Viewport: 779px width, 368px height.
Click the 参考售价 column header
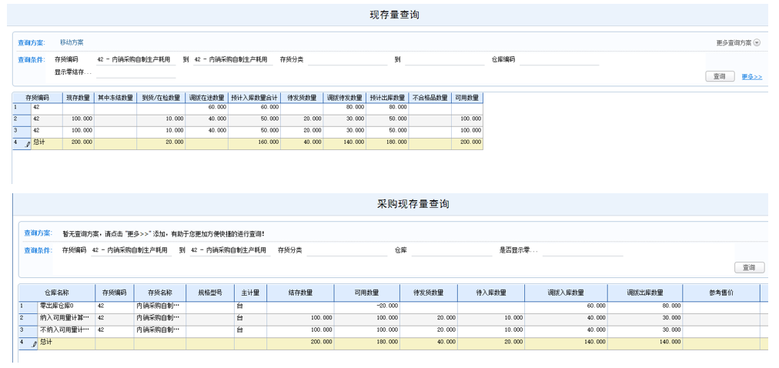(720, 293)
